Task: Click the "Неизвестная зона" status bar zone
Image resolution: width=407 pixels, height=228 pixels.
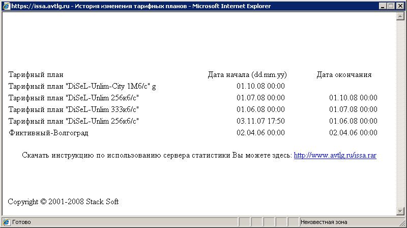Action: coord(324,222)
